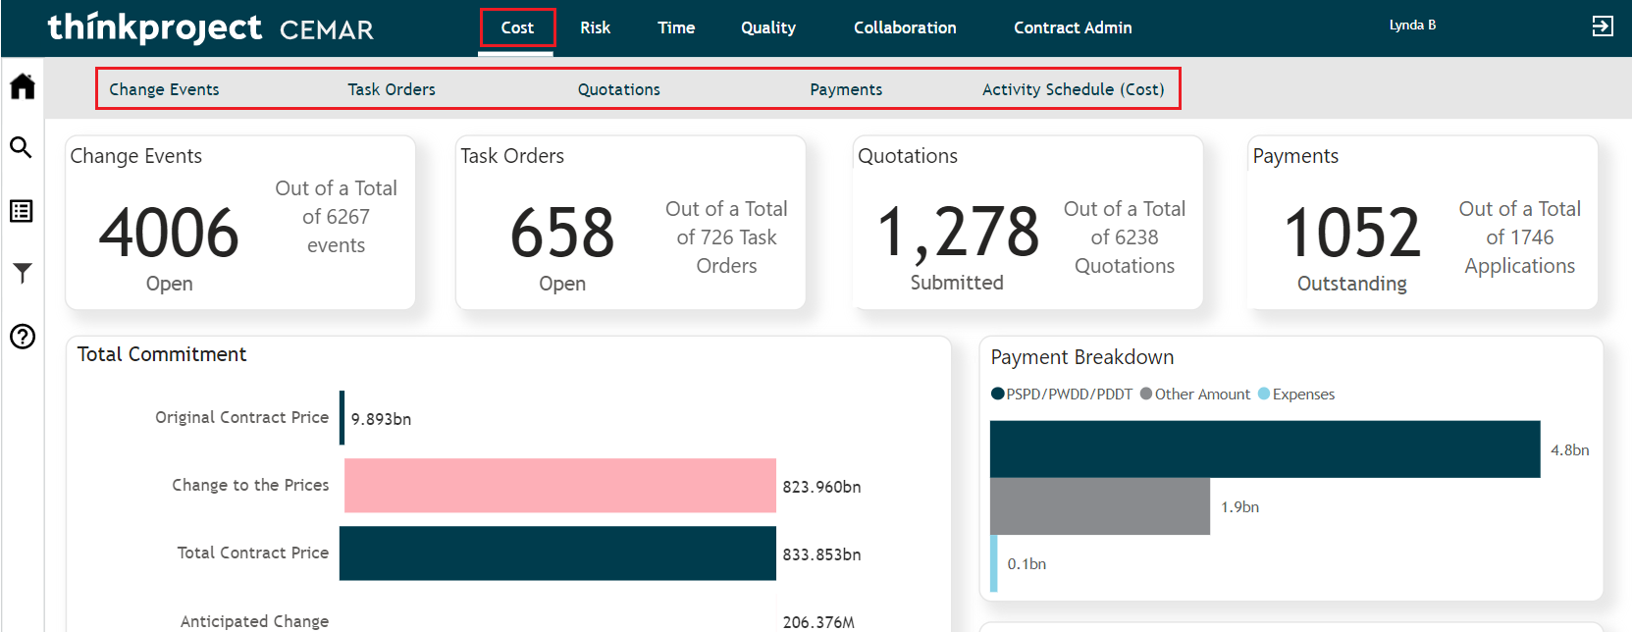1632x632 pixels.
Task: Open Activity Schedule (Cost) link
Action: (1073, 89)
